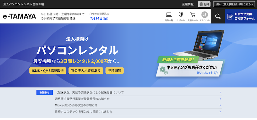
Task: Click the 官公庁入札資格あり badge
Action: tap(86, 70)
